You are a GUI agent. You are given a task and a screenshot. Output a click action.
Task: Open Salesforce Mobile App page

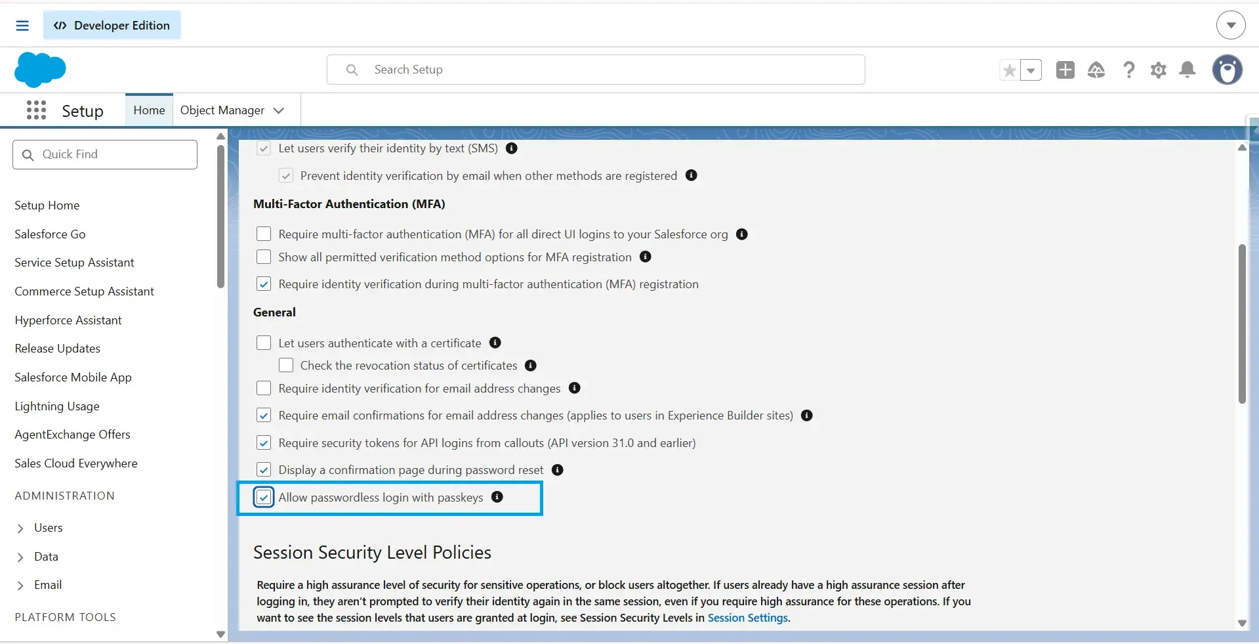tap(73, 377)
